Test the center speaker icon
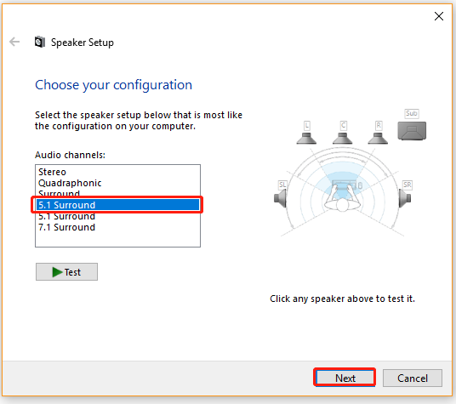The image size is (456, 404). click(342, 138)
